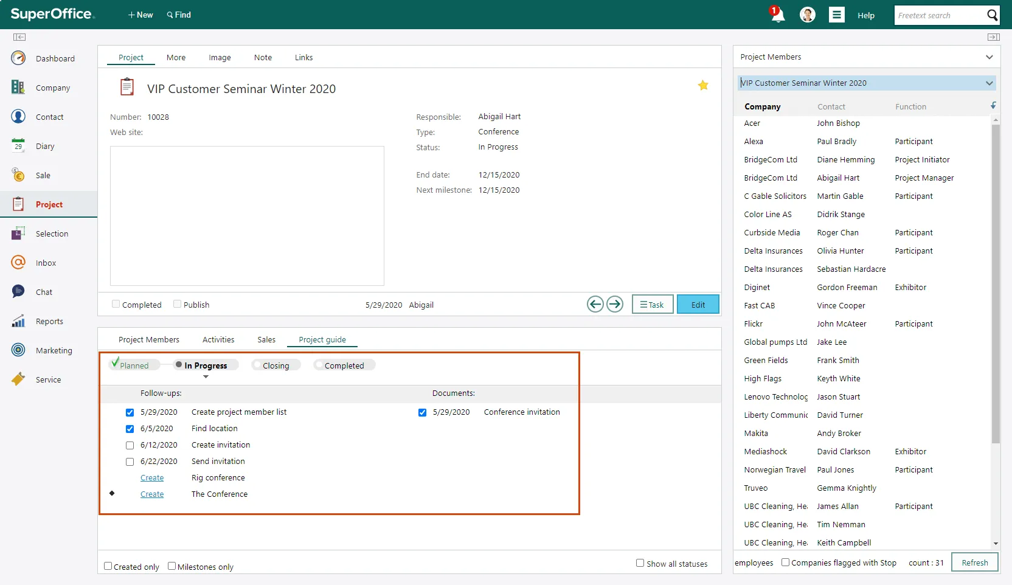Open the Help link

click(x=866, y=15)
